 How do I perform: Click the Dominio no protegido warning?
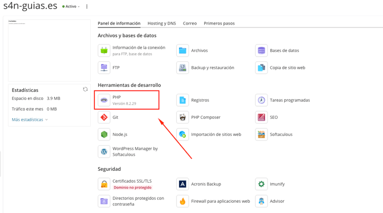click(133, 187)
